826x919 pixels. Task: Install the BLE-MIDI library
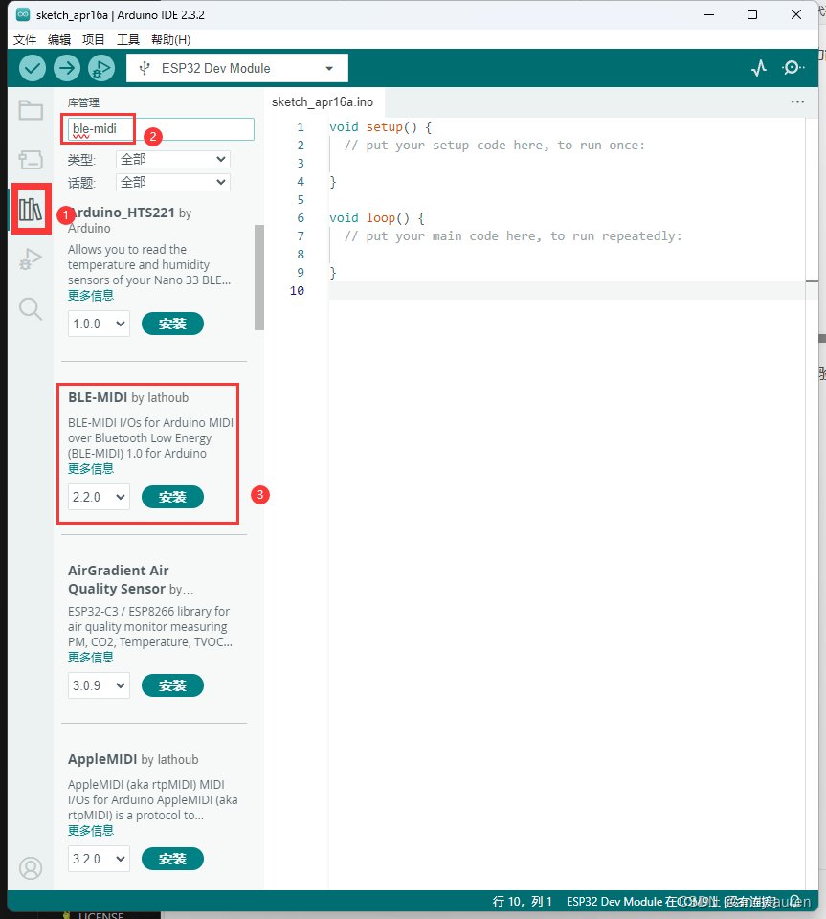[173, 497]
